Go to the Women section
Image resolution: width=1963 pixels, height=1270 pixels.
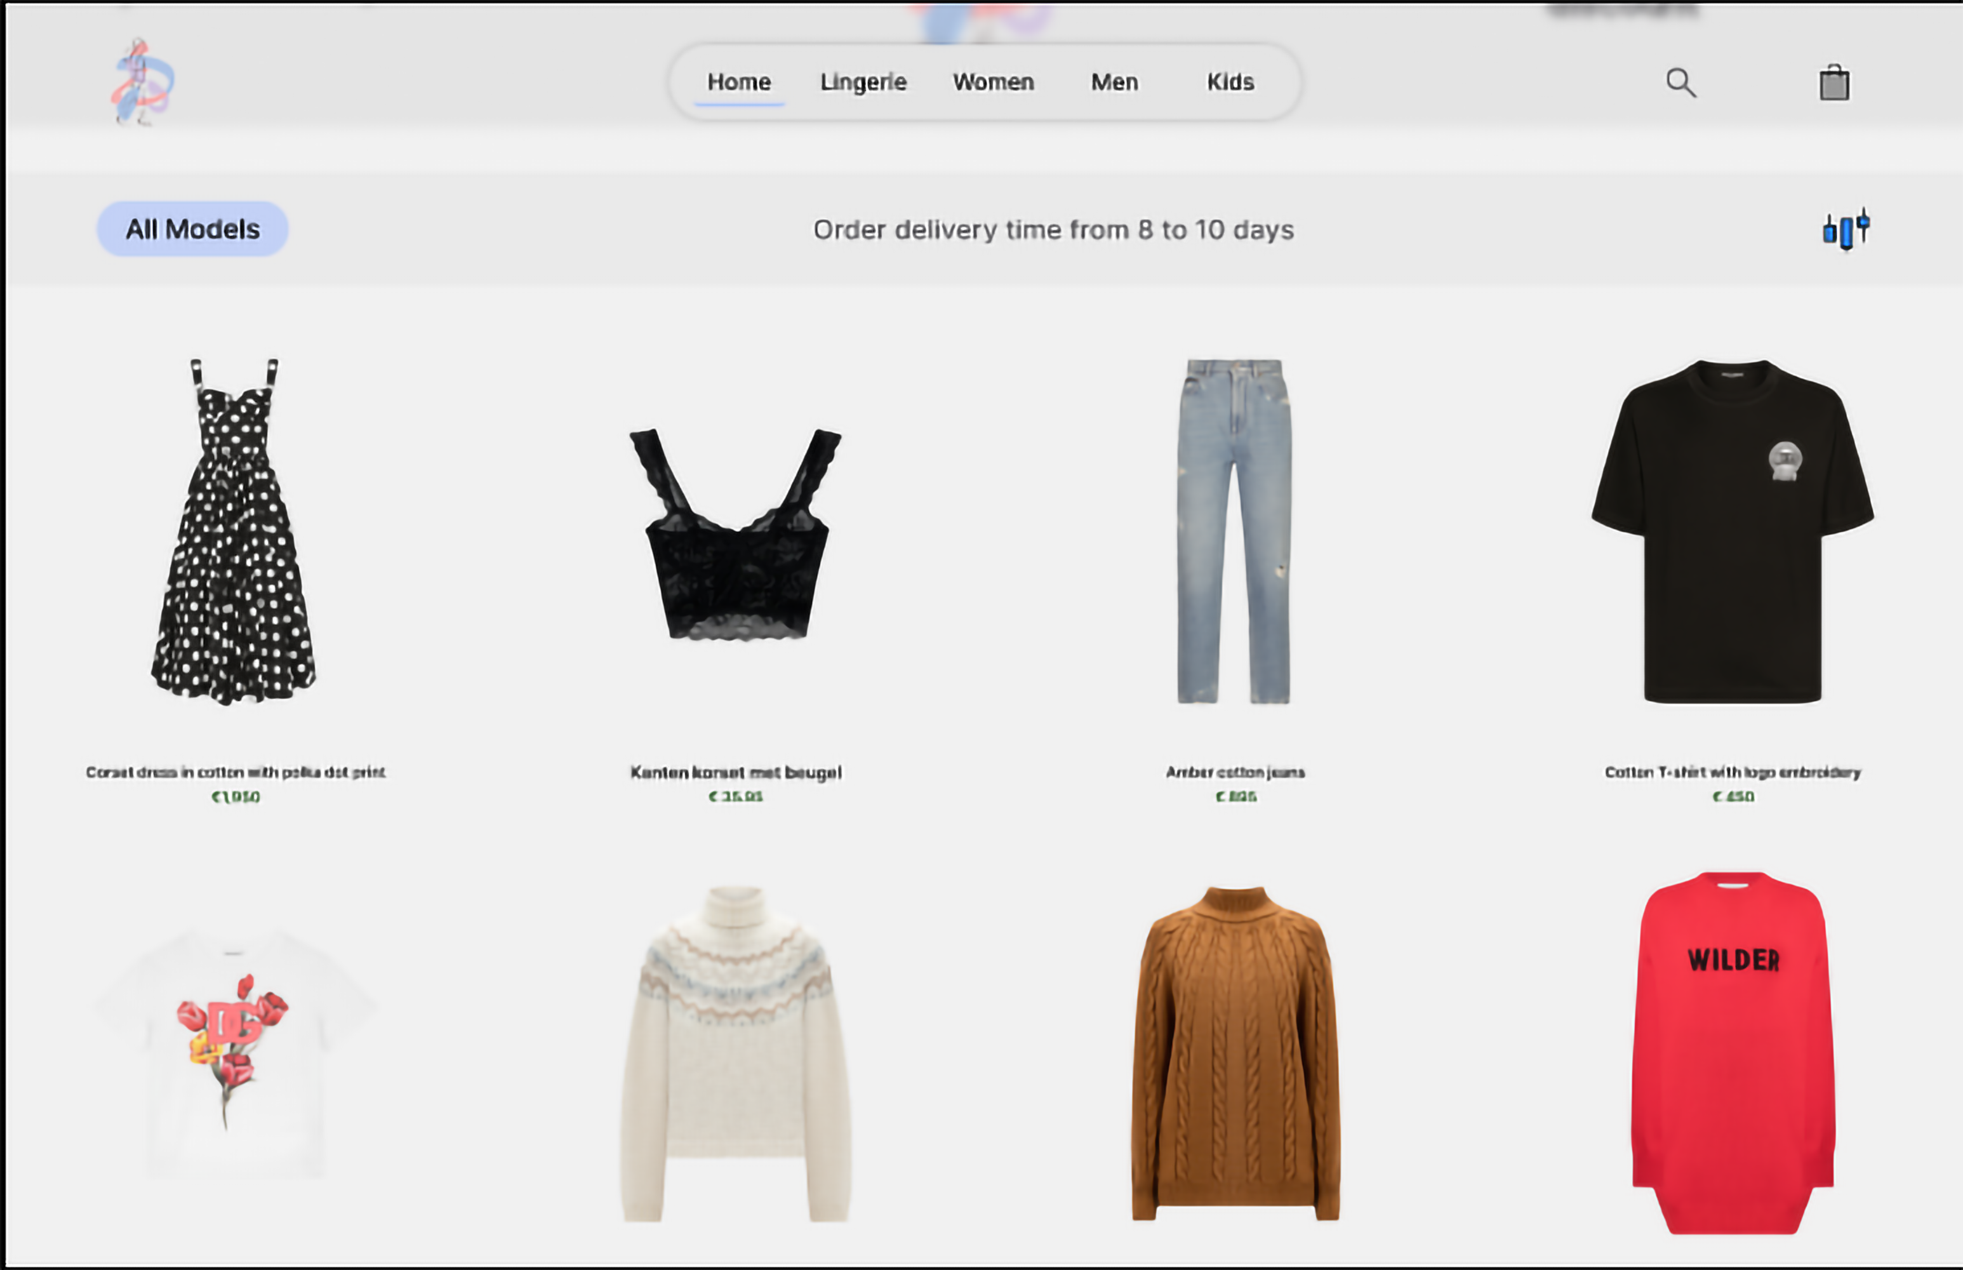pos(993,83)
